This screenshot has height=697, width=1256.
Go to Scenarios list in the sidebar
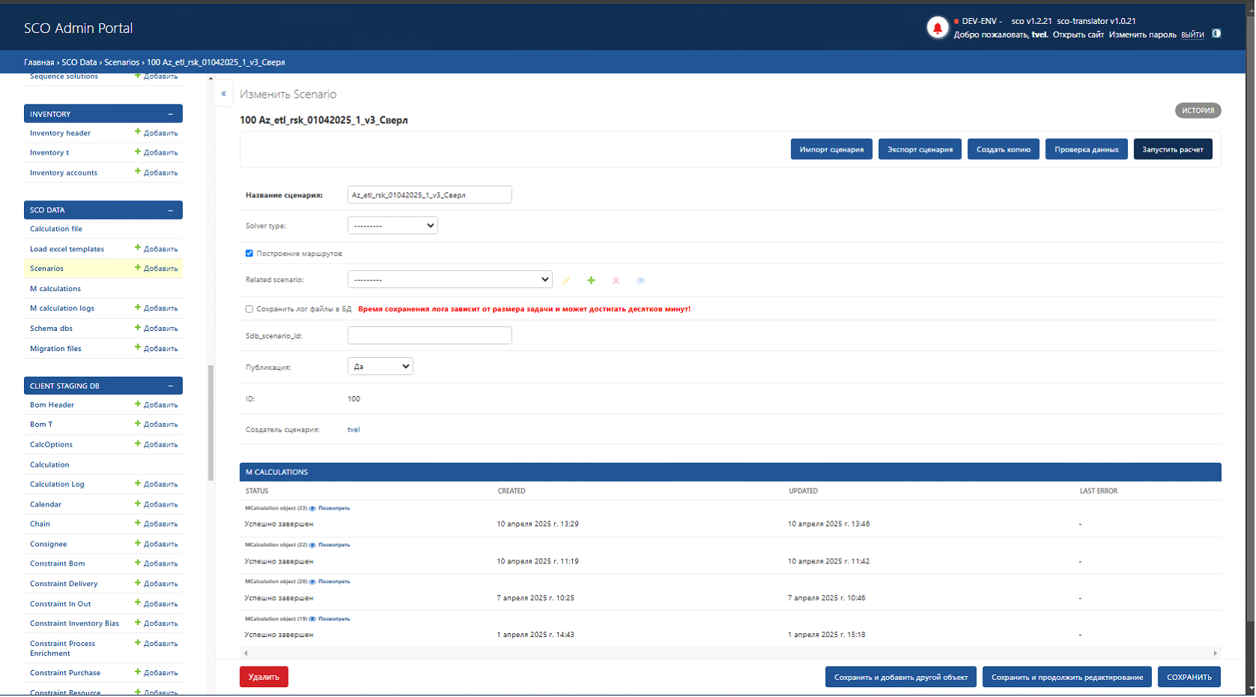pos(46,269)
